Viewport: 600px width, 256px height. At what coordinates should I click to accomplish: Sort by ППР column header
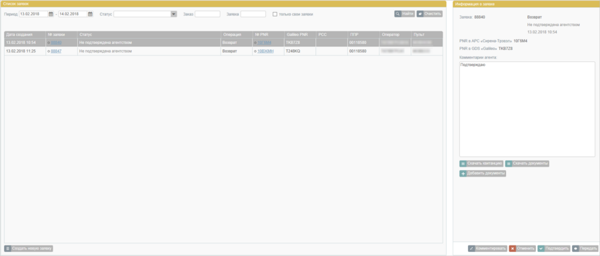363,35
